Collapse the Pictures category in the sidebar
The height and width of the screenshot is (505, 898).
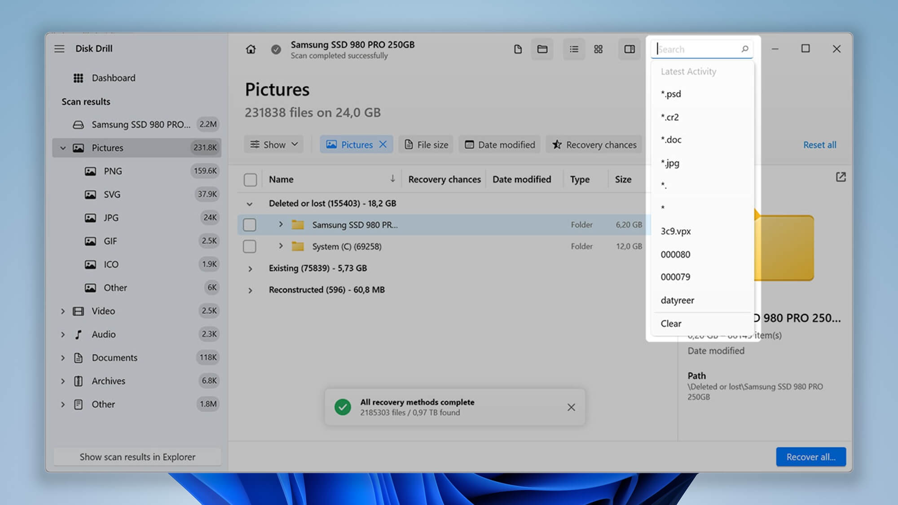tap(63, 148)
